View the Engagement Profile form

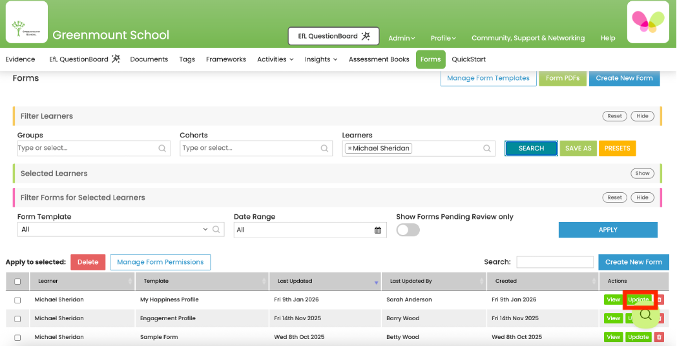[613, 318]
